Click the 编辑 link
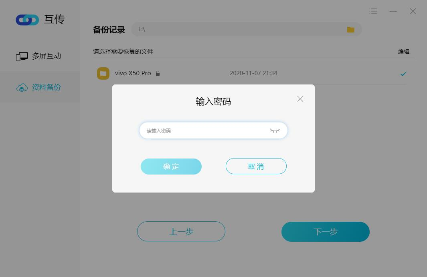This screenshot has width=427, height=277. click(404, 52)
